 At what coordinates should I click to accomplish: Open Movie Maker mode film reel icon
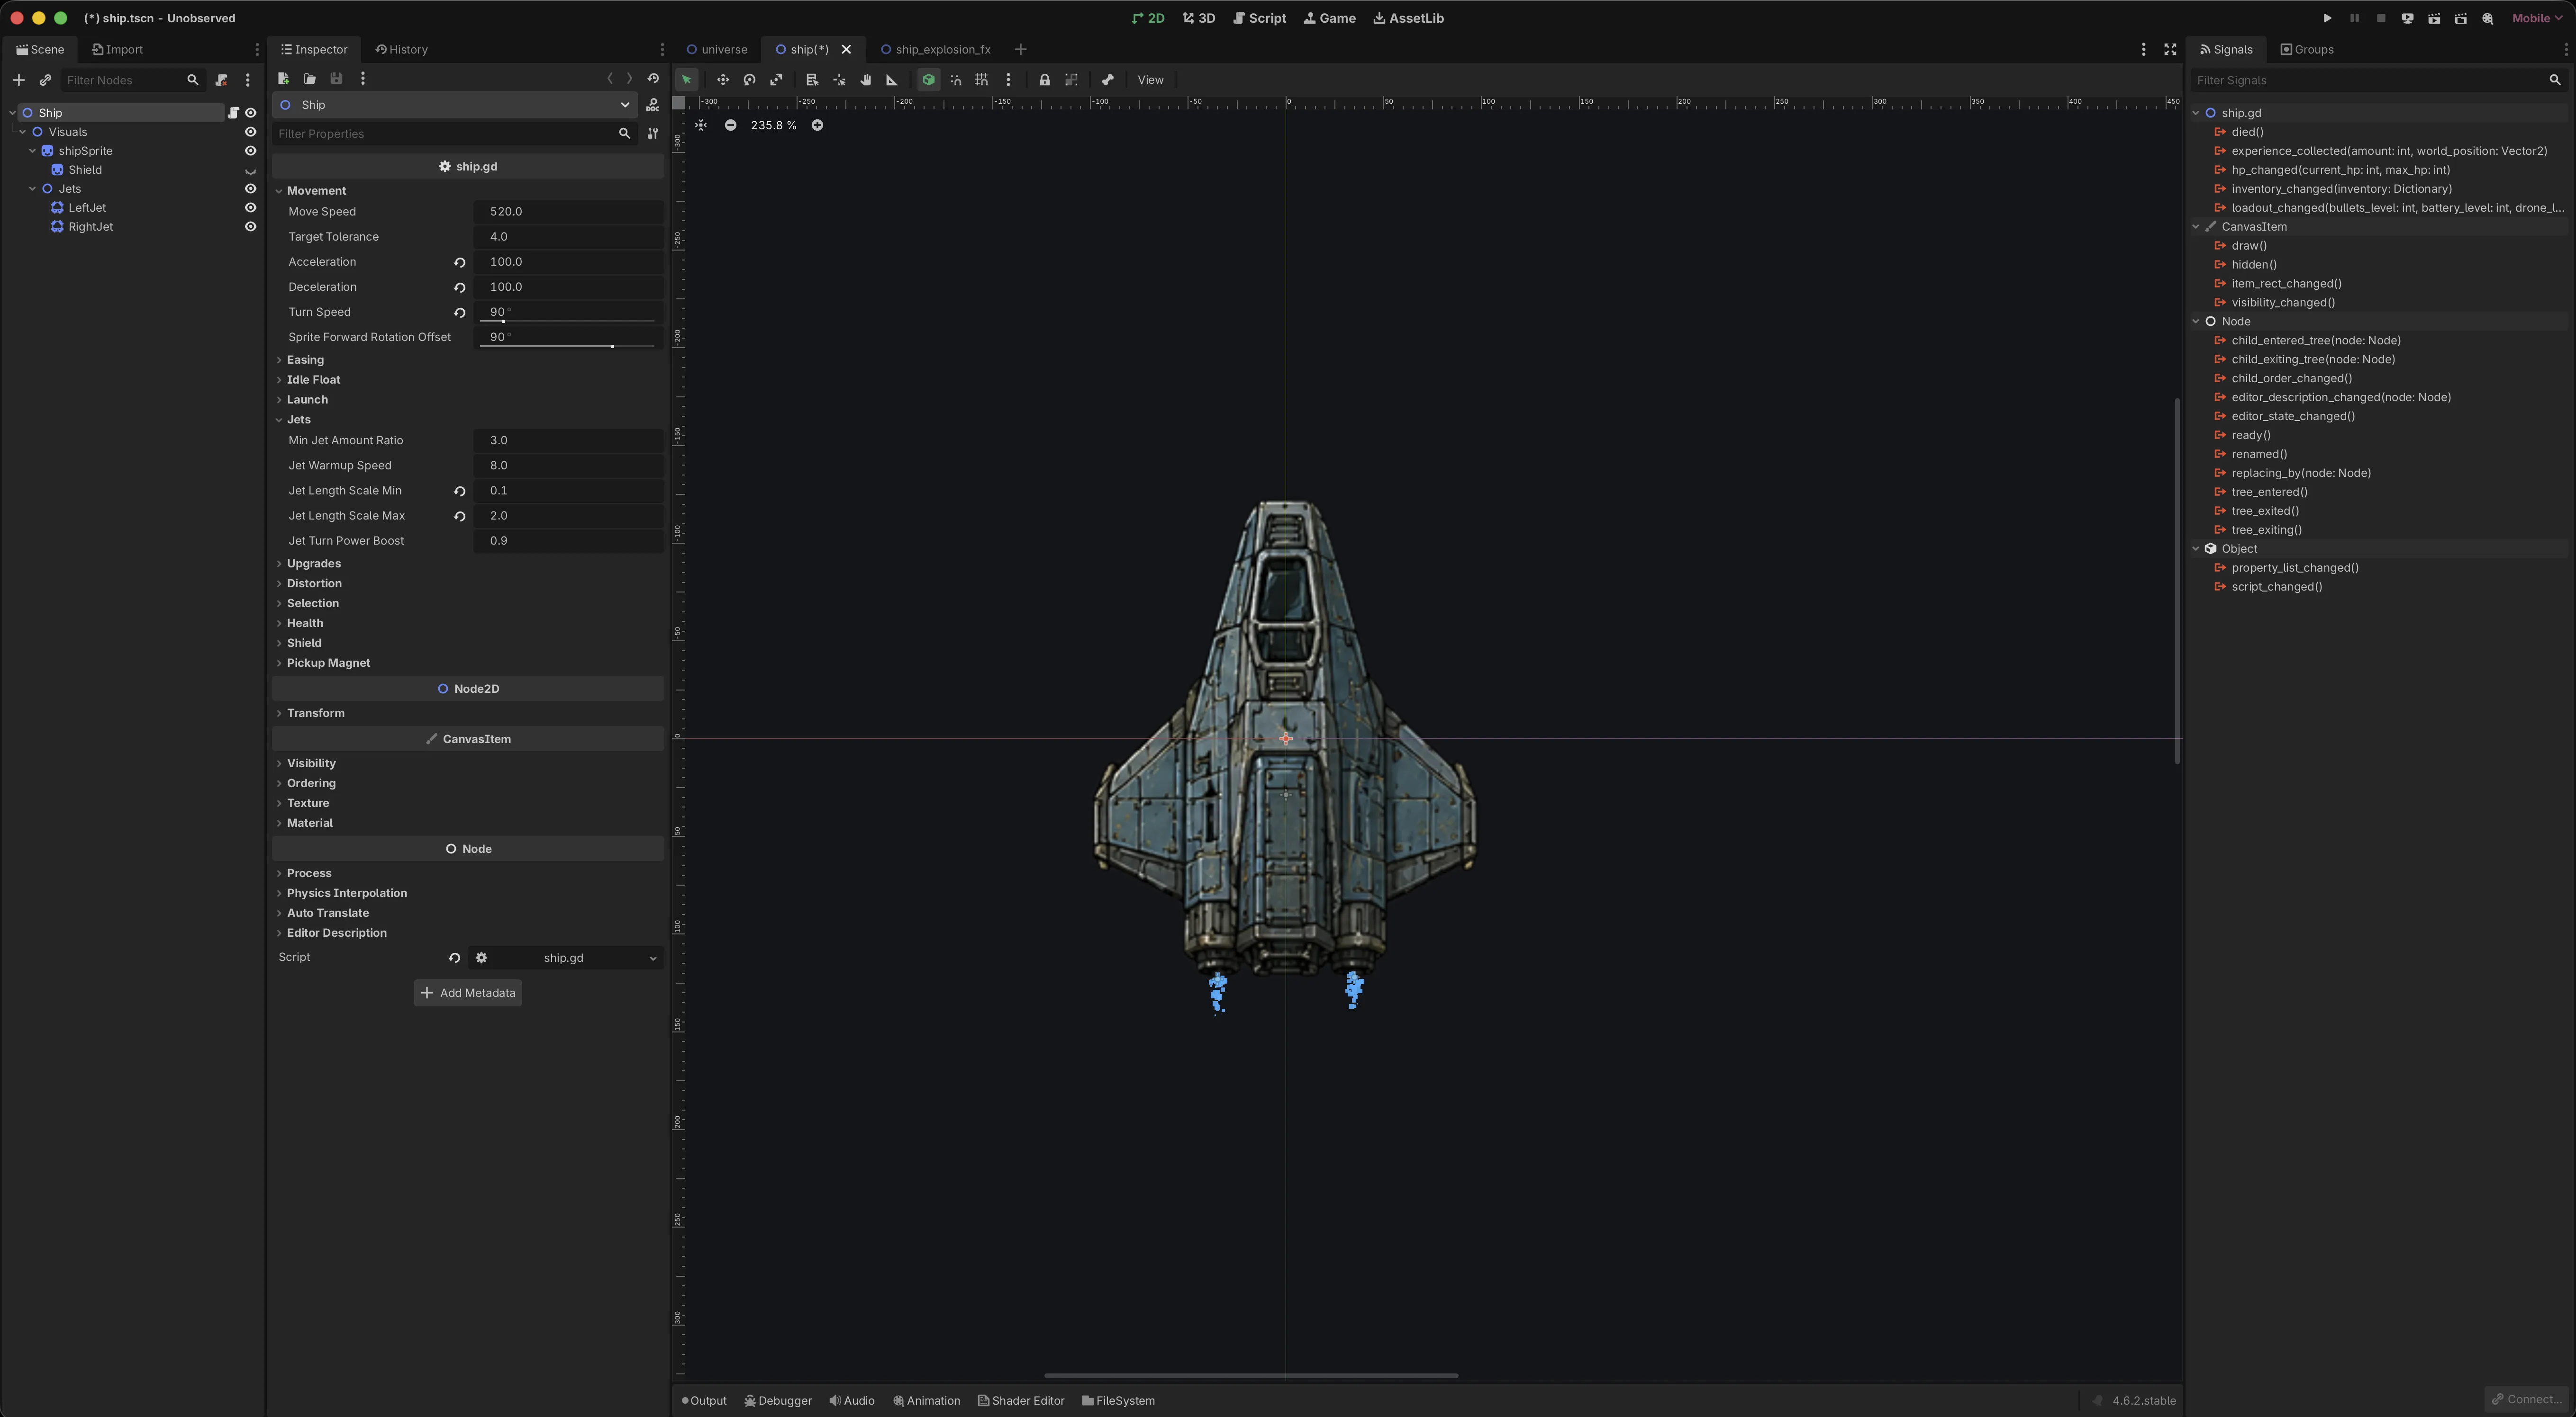tap(2488, 18)
